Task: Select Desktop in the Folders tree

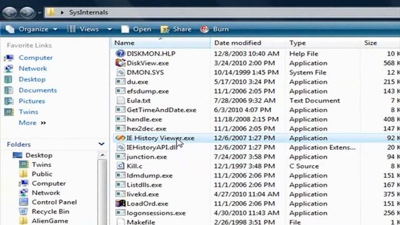Action: [x=39, y=156]
